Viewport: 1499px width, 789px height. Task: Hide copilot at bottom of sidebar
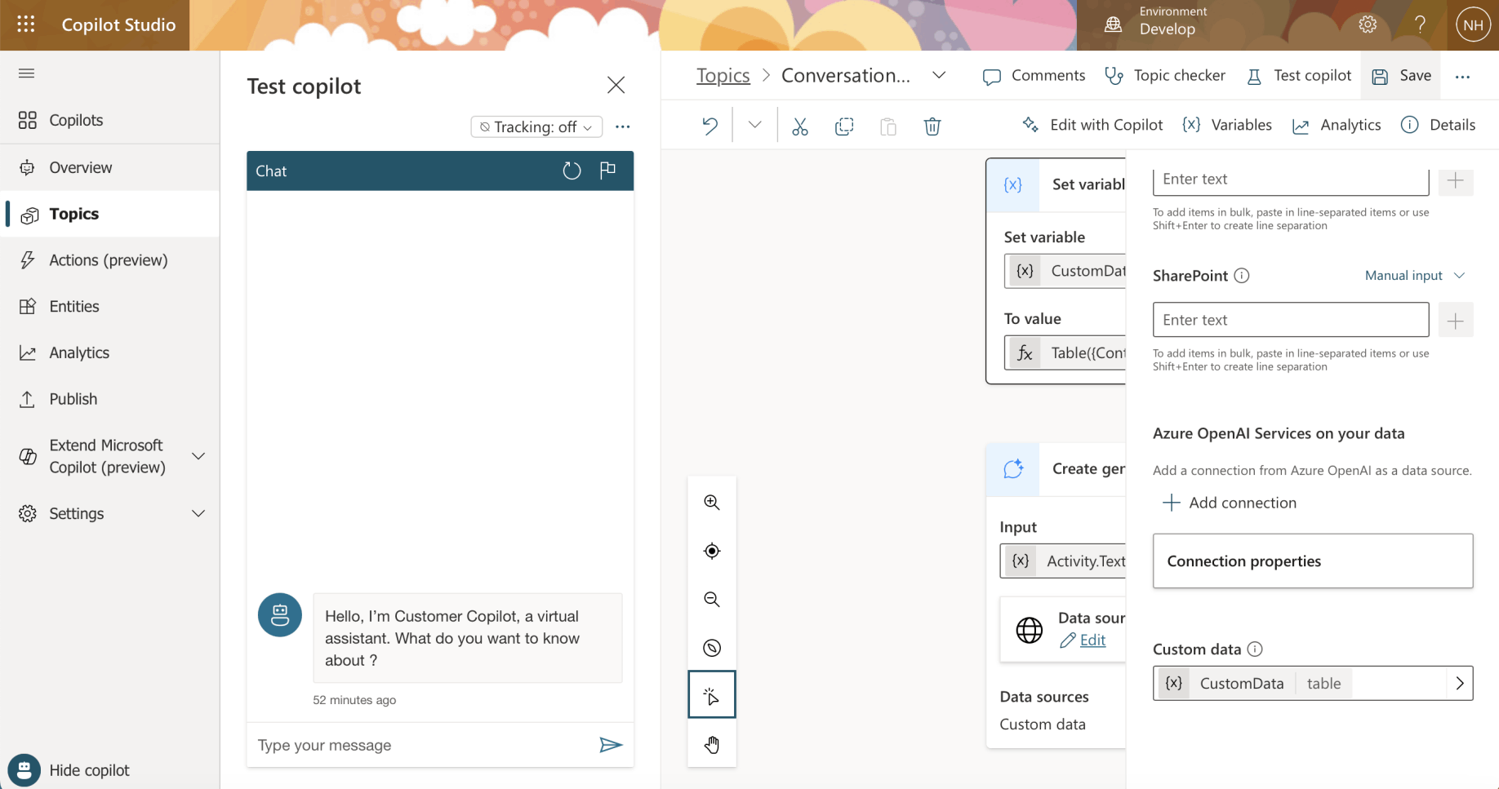(69, 770)
